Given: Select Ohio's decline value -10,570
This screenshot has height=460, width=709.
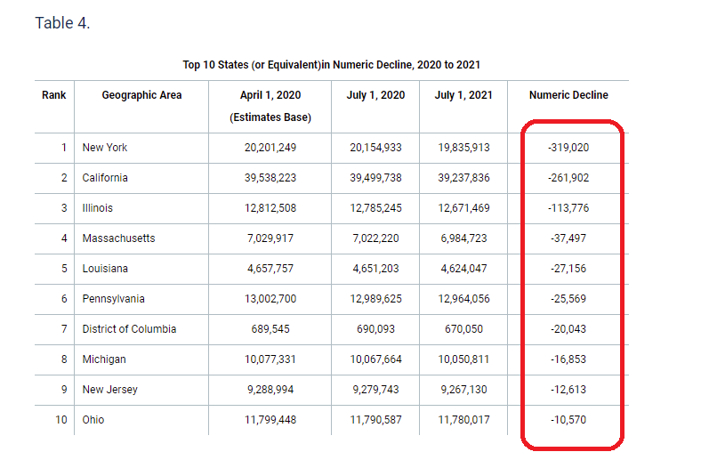Looking at the screenshot, I should 568,420.
